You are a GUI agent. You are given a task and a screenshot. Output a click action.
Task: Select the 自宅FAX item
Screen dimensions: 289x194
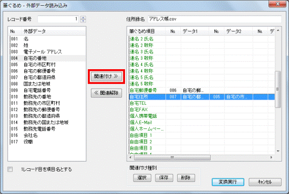(139, 110)
